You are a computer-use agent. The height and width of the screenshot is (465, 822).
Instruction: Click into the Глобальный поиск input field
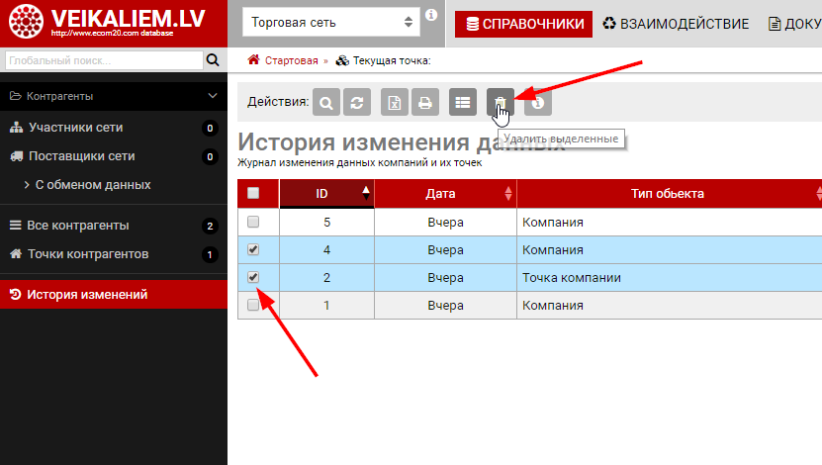(x=102, y=60)
